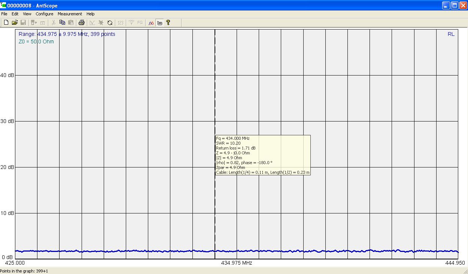Click the FQ toolbar button
This screenshot has width=468, height=274.
click(x=140, y=23)
